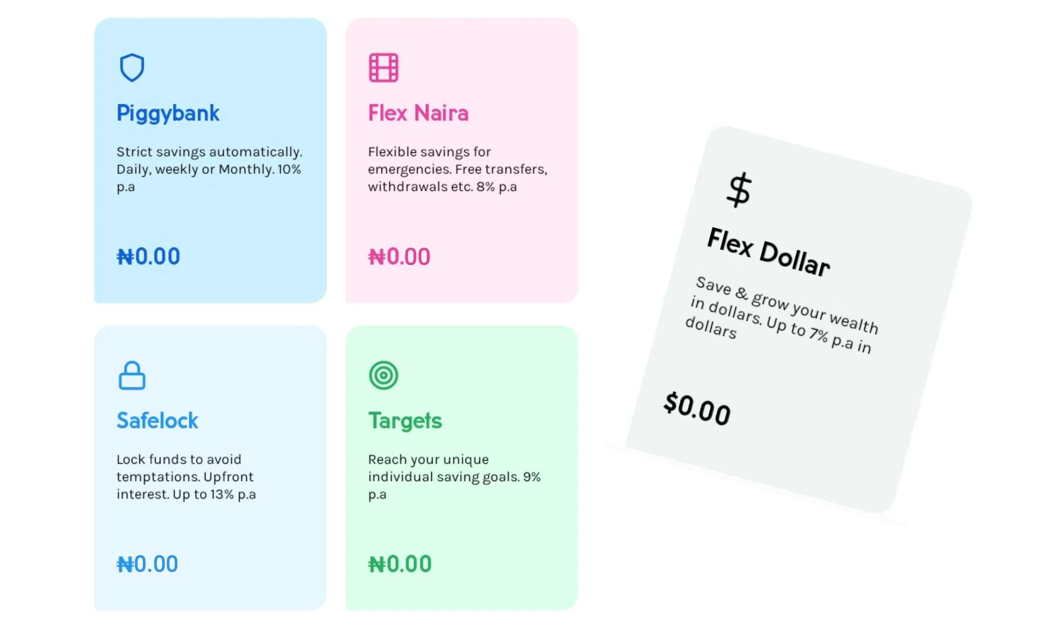Click the Targets bullseye icon
The image size is (1047, 628).
384,376
